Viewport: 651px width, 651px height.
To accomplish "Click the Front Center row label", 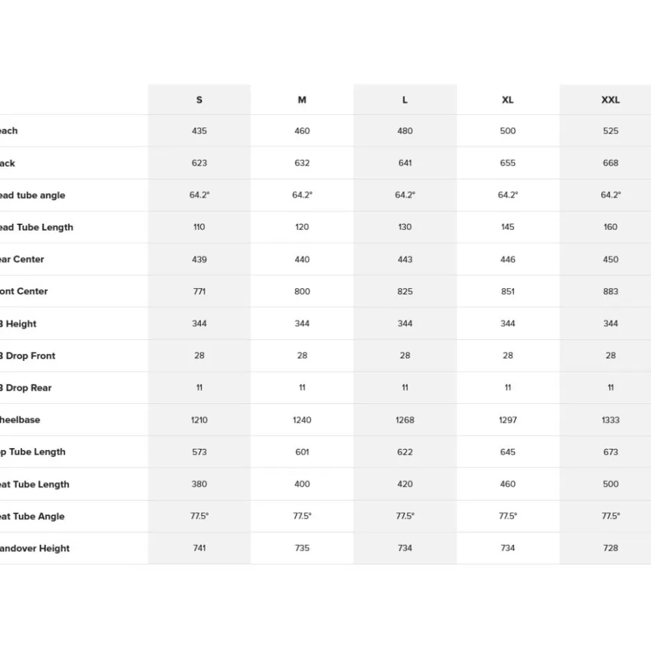I will pyautogui.click(x=24, y=291).
